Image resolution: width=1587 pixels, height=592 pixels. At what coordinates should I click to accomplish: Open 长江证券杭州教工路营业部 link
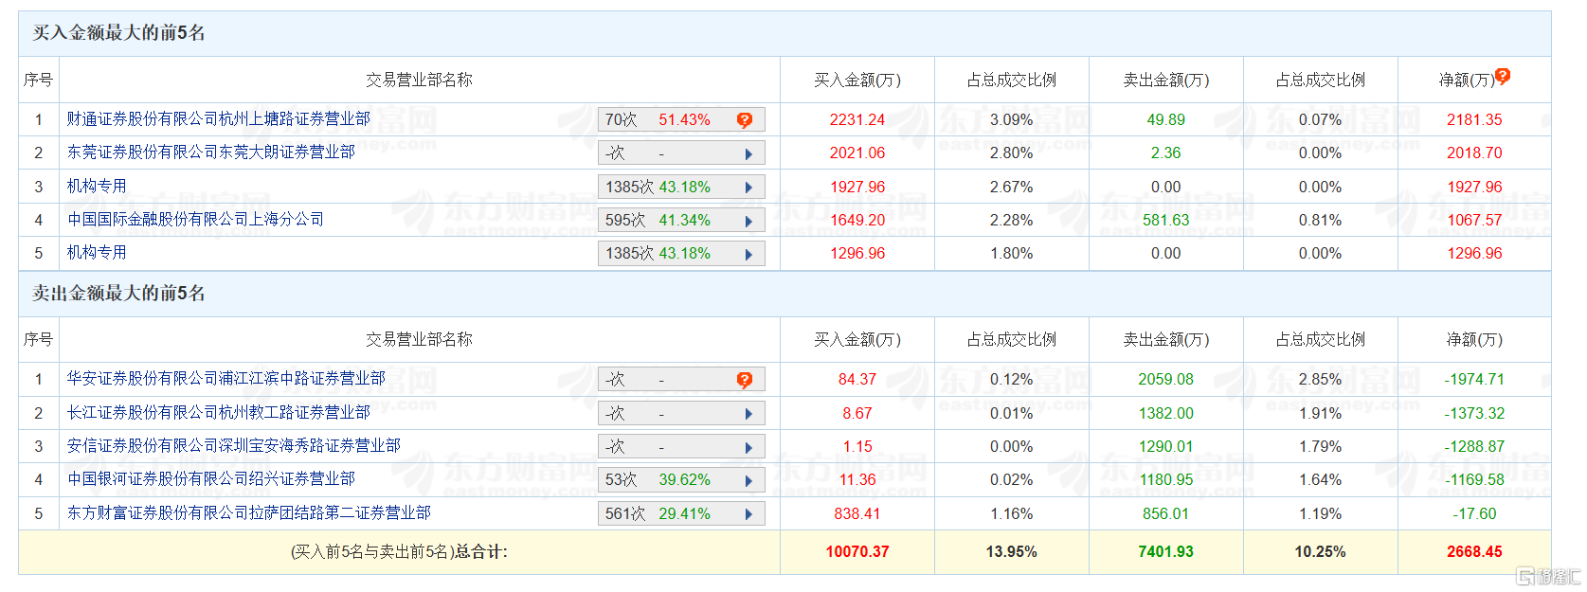(x=218, y=412)
